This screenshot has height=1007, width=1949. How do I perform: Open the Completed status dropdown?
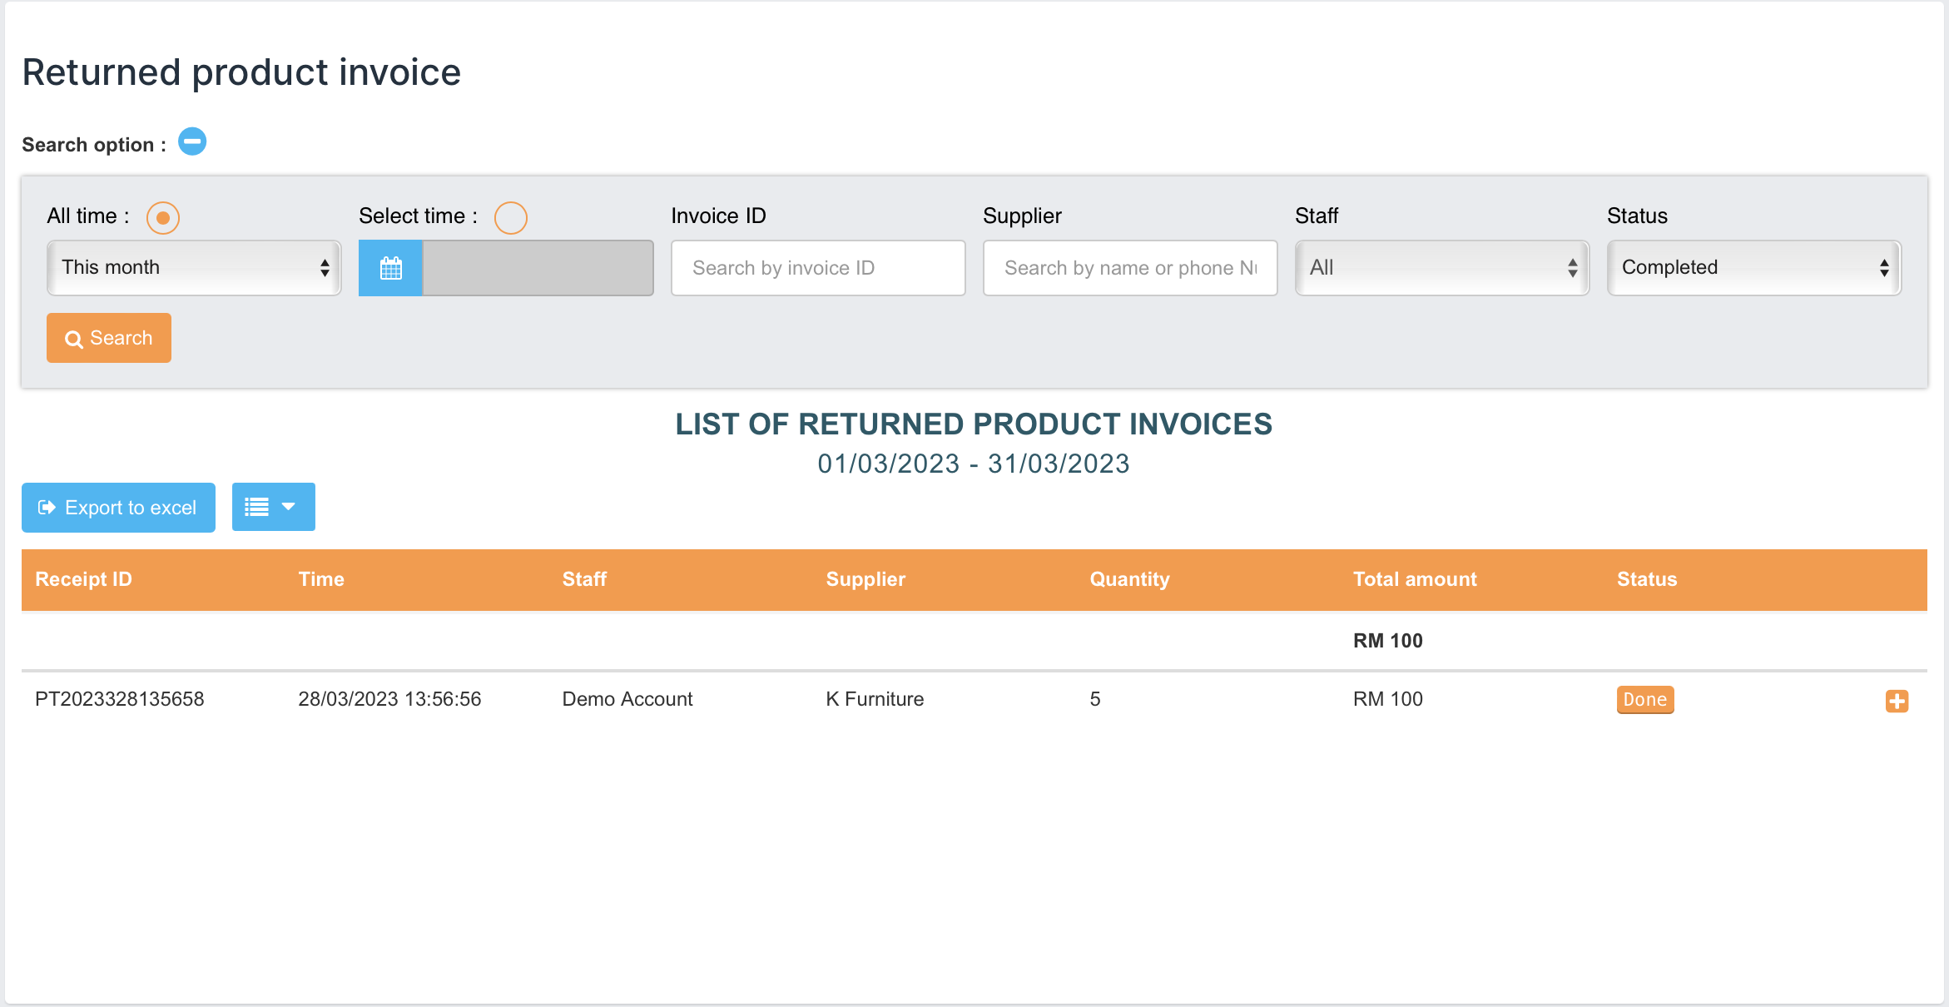(1753, 268)
